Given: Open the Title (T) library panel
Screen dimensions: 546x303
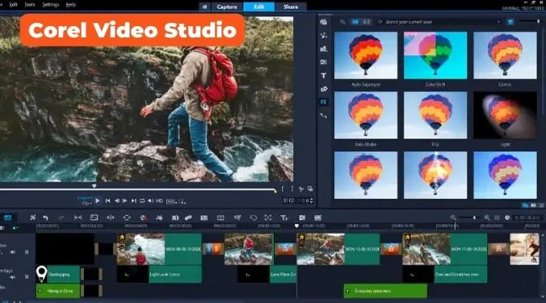Looking at the screenshot, I should tap(324, 76).
